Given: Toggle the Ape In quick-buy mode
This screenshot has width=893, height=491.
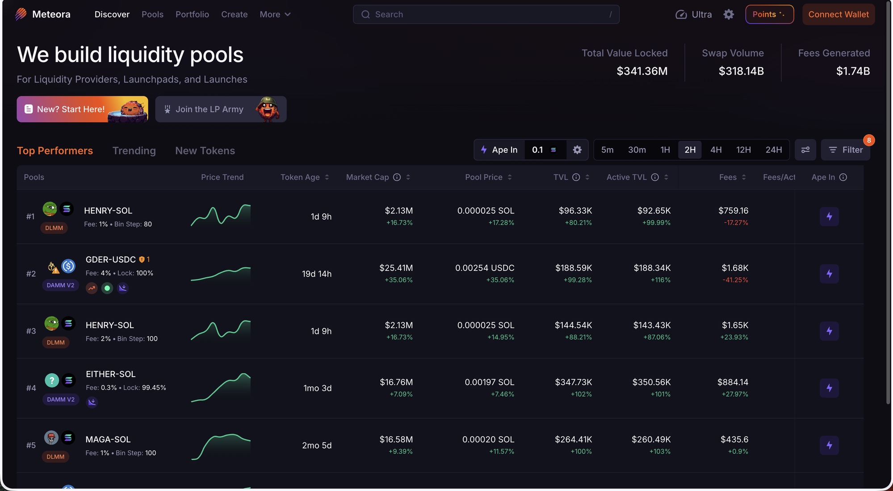Looking at the screenshot, I should tap(499, 150).
